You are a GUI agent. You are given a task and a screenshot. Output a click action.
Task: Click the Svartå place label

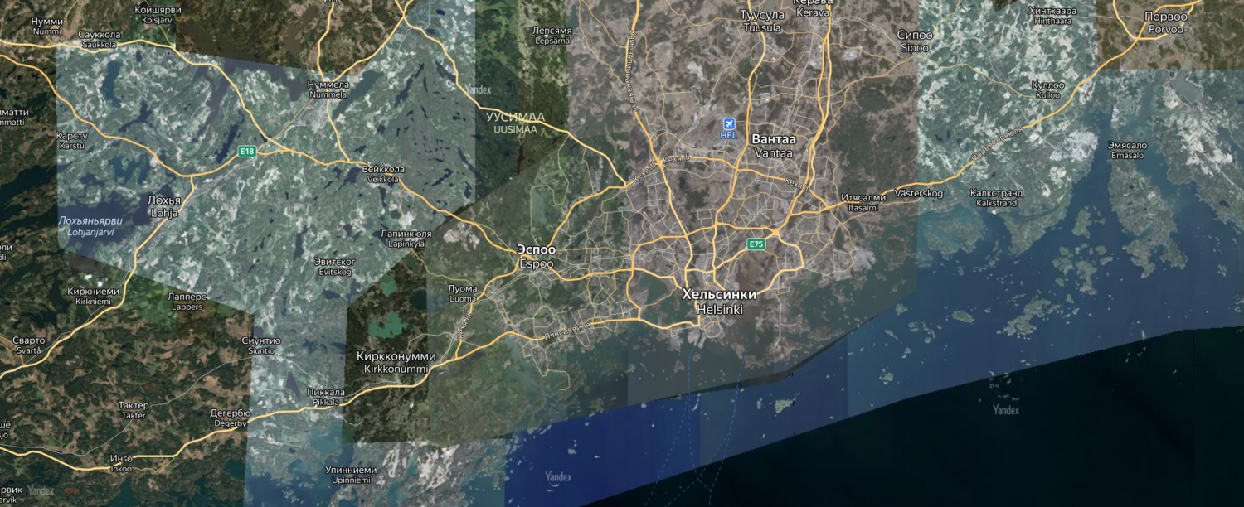tap(28, 345)
